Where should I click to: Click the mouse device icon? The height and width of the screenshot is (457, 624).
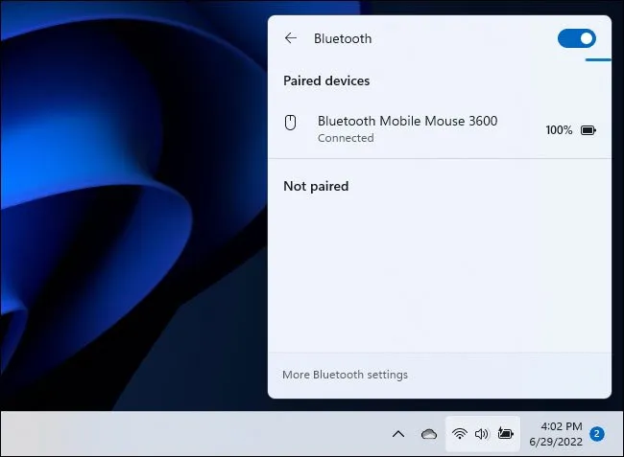[291, 123]
